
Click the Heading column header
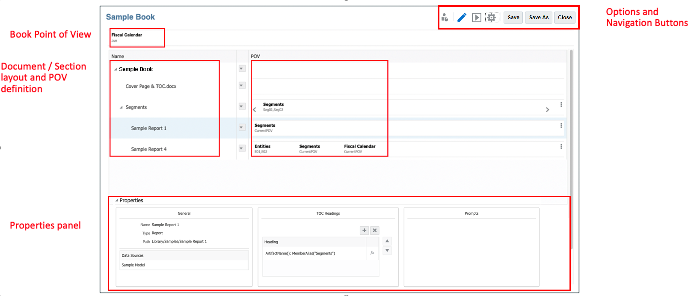(x=314, y=242)
